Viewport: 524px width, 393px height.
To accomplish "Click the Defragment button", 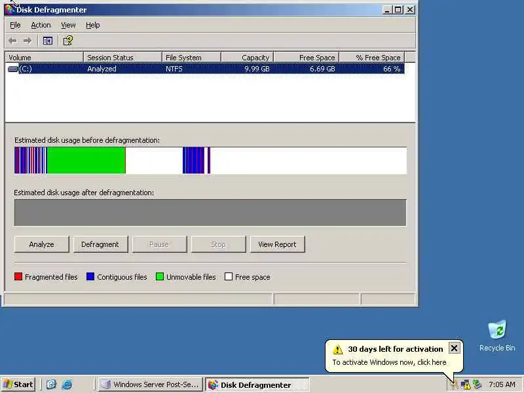I will pyautogui.click(x=100, y=244).
